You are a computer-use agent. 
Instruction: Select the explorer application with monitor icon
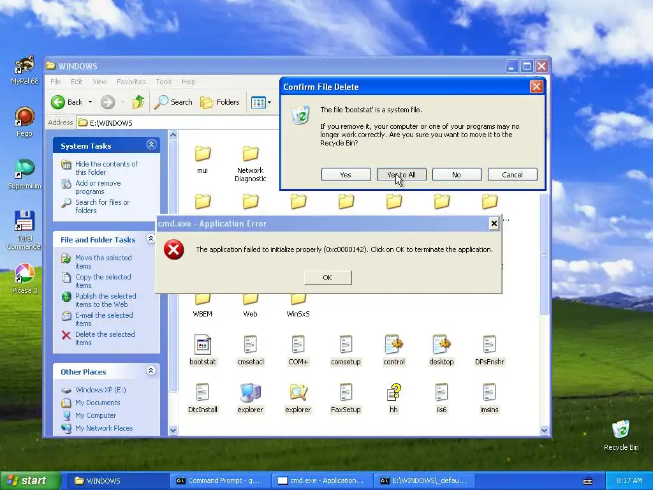tap(250, 398)
